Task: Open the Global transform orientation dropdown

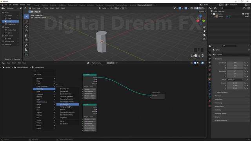Action: point(104,8)
